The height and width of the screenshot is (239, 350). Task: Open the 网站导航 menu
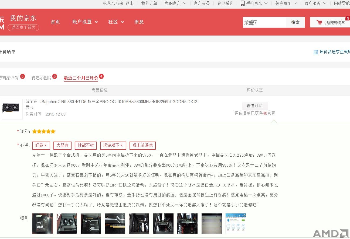click(x=342, y=3)
